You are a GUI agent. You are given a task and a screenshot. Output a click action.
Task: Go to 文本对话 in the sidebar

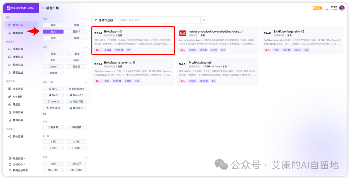pos(21,49)
